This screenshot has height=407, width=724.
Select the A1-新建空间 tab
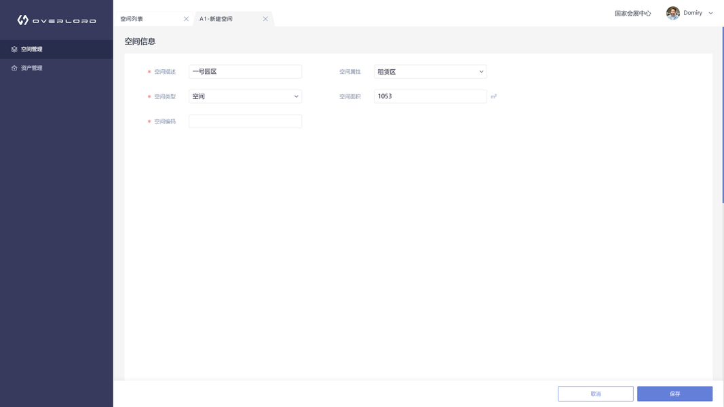coord(216,19)
